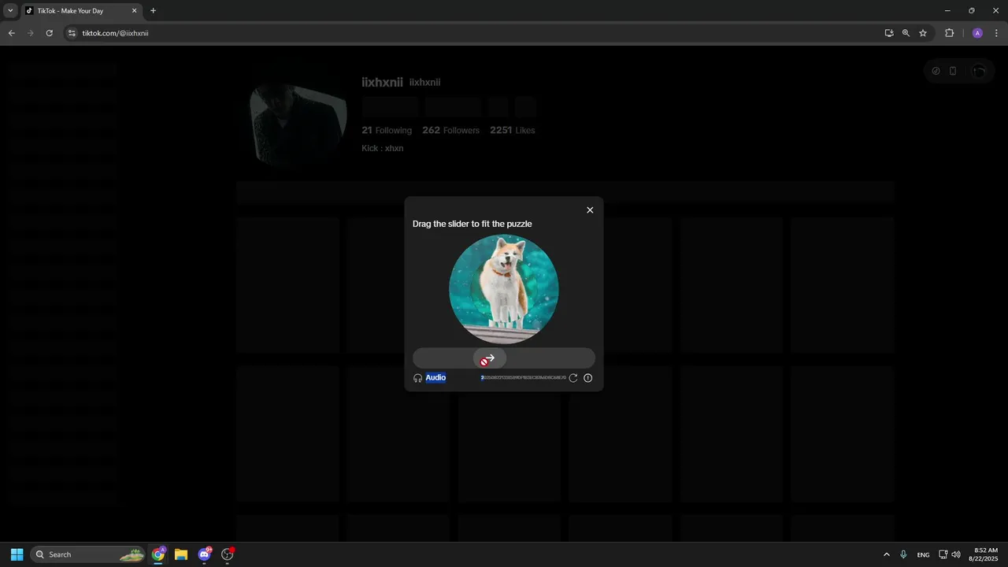Open a new browser tab
This screenshot has height=567, width=1008.
pyautogui.click(x=153, y=11)
